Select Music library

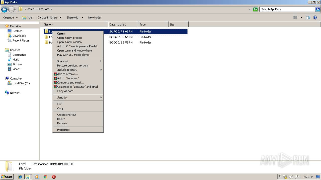(16, 59)
